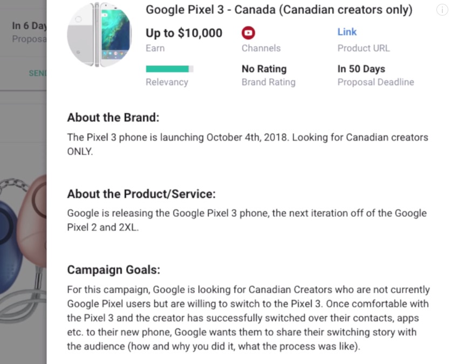Click the red YouTube channel icon
Viewport: 451px width, 364px height.
[x=248, y=33]
